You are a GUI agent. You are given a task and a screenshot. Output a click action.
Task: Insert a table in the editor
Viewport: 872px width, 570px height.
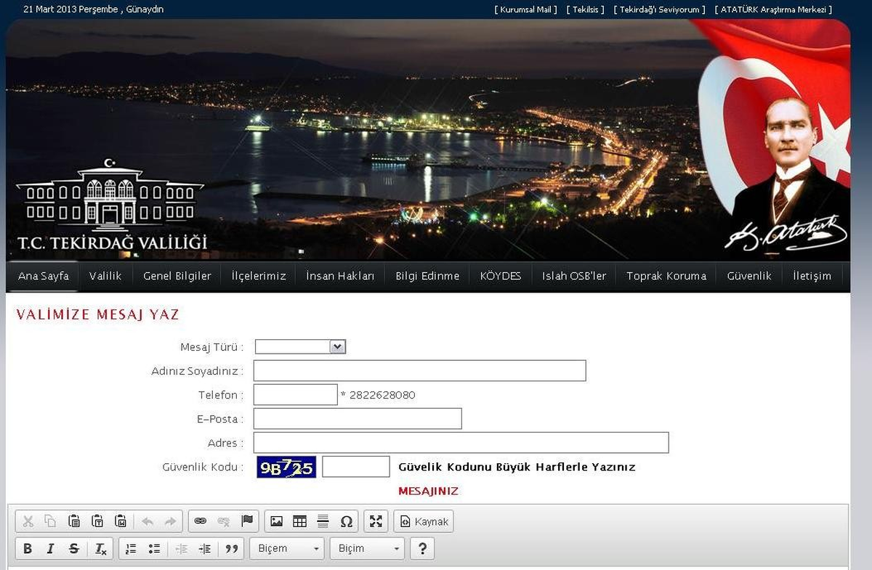coord(299,521)
